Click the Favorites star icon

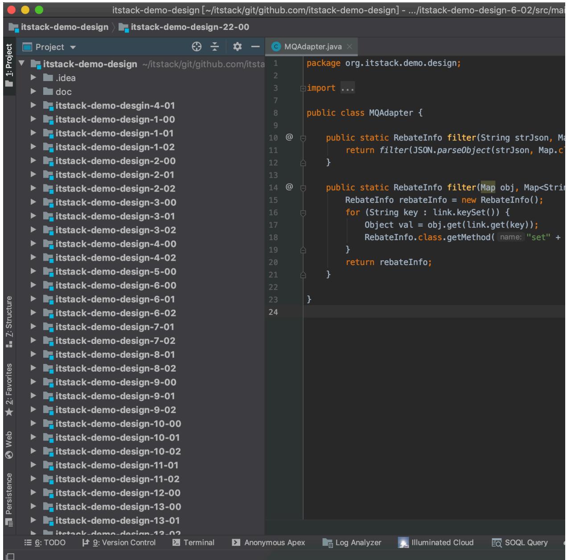pyautogui.click(x=9, y=412)
